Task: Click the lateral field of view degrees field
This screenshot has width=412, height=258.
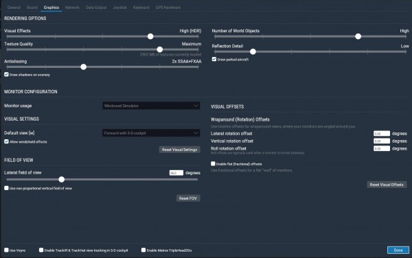Action: [x=176, y=173]
